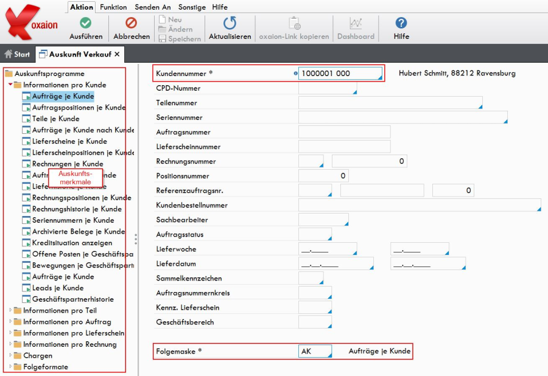Image resolution: width=548 pixels, height=376 pixels.
Task: Select Lieferscheinpositionen je Kunde
Action: pos(78,153)
